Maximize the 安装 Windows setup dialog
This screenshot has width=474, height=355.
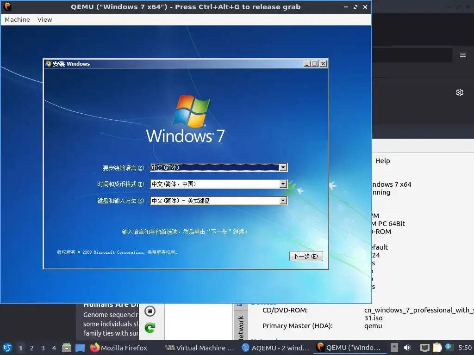(x=315, y=64)
